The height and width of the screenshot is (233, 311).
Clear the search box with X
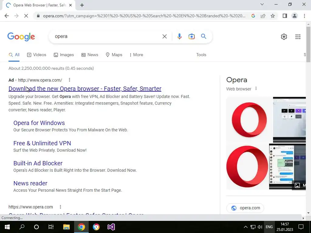click(164, 36)
